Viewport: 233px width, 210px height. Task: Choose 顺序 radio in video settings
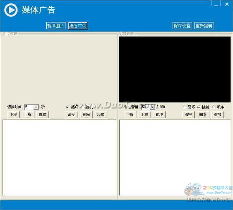[213, 107]
